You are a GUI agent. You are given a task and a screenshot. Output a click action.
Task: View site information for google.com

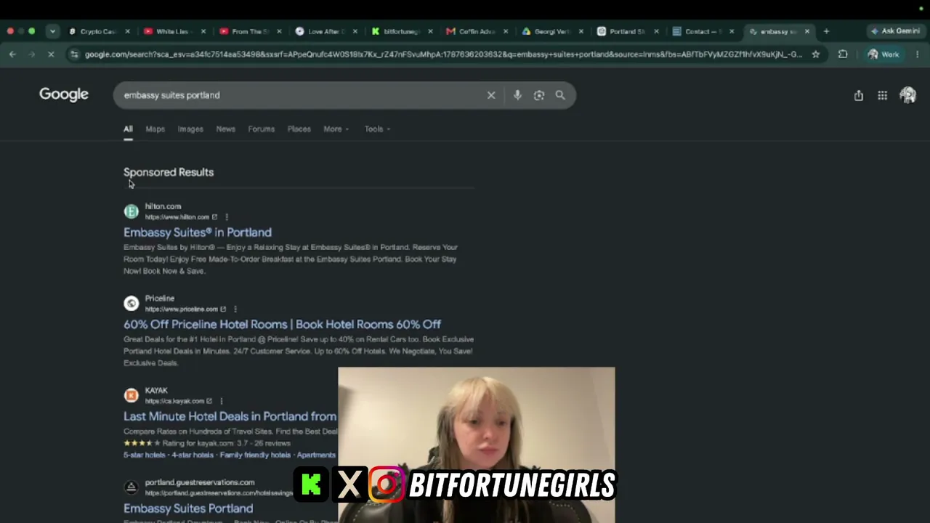[74, 54]
